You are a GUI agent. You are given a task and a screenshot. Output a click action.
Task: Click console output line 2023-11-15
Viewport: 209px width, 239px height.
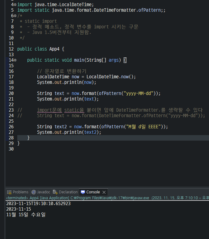(x=19, y=209)
